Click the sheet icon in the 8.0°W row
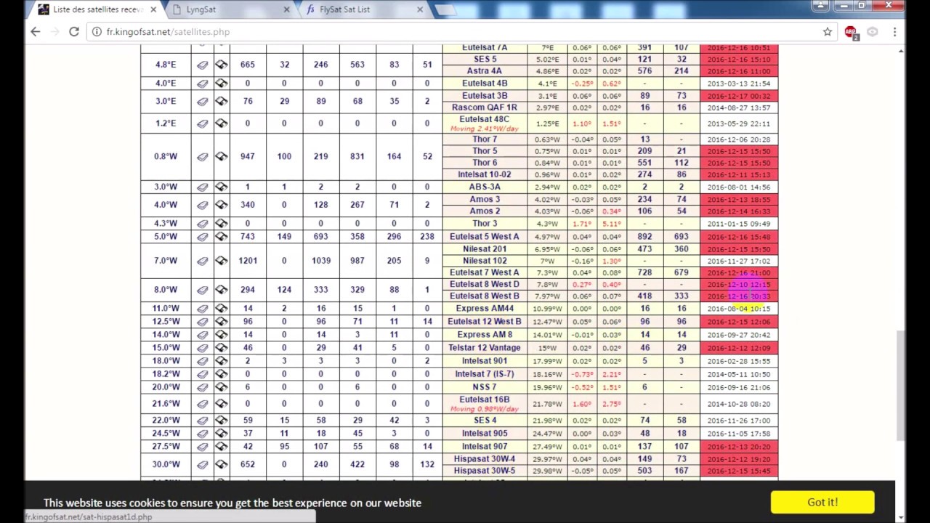This screenshot has width=930, height=523. coord(202,290)
